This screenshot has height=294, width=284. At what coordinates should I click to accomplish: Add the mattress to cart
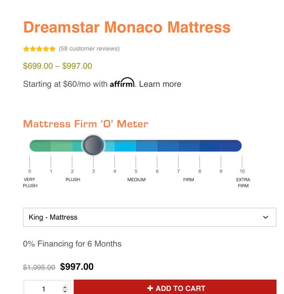coord(175,287)
